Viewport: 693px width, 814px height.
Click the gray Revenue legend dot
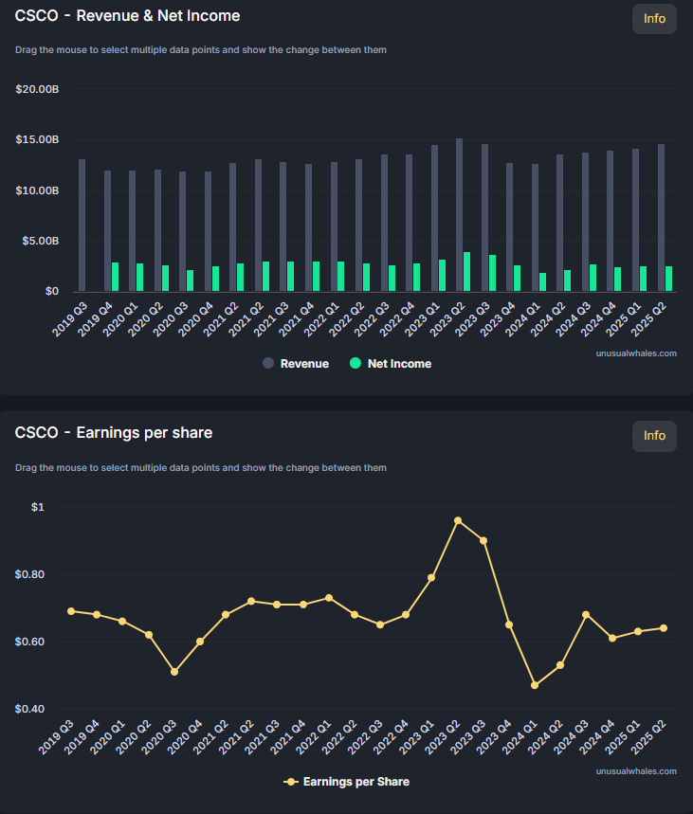[268, 364]
